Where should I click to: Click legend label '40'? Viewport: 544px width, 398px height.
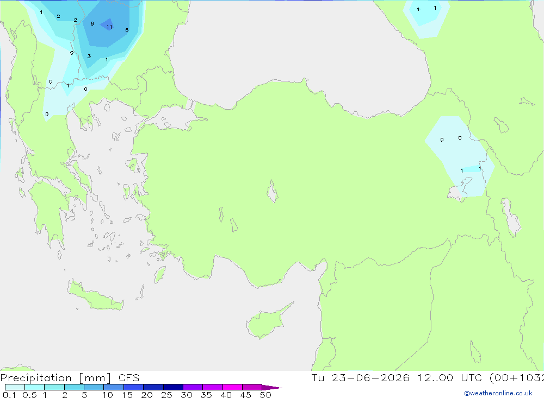[x=226, y=395]
